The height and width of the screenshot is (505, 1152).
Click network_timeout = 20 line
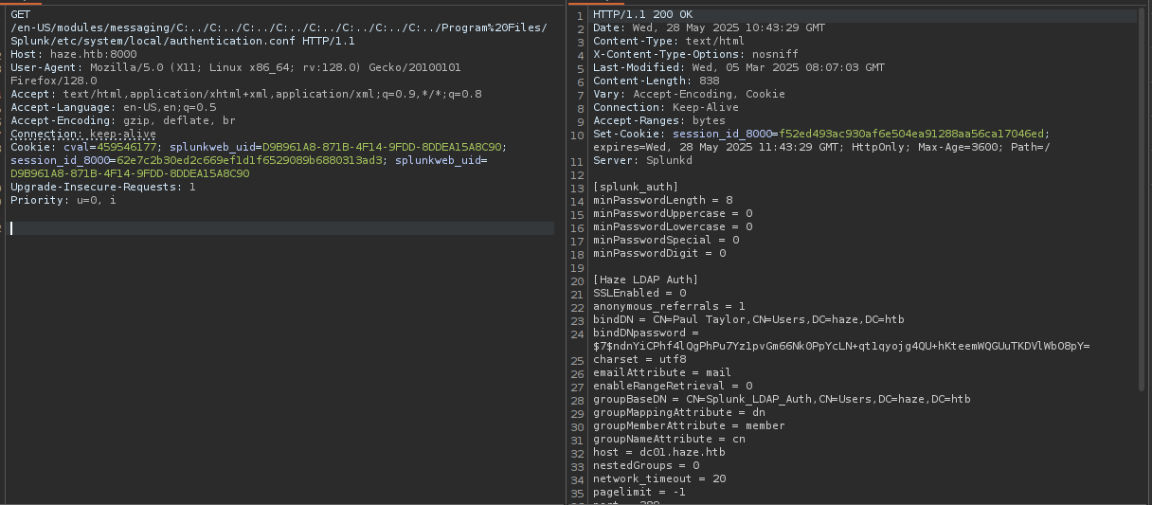[659, 479]
